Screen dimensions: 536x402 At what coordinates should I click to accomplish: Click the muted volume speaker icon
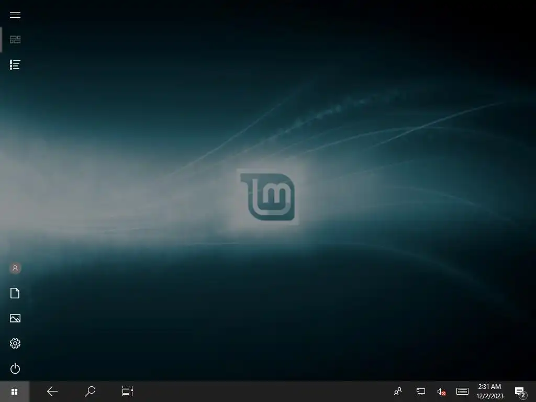(x=441, y=392)
